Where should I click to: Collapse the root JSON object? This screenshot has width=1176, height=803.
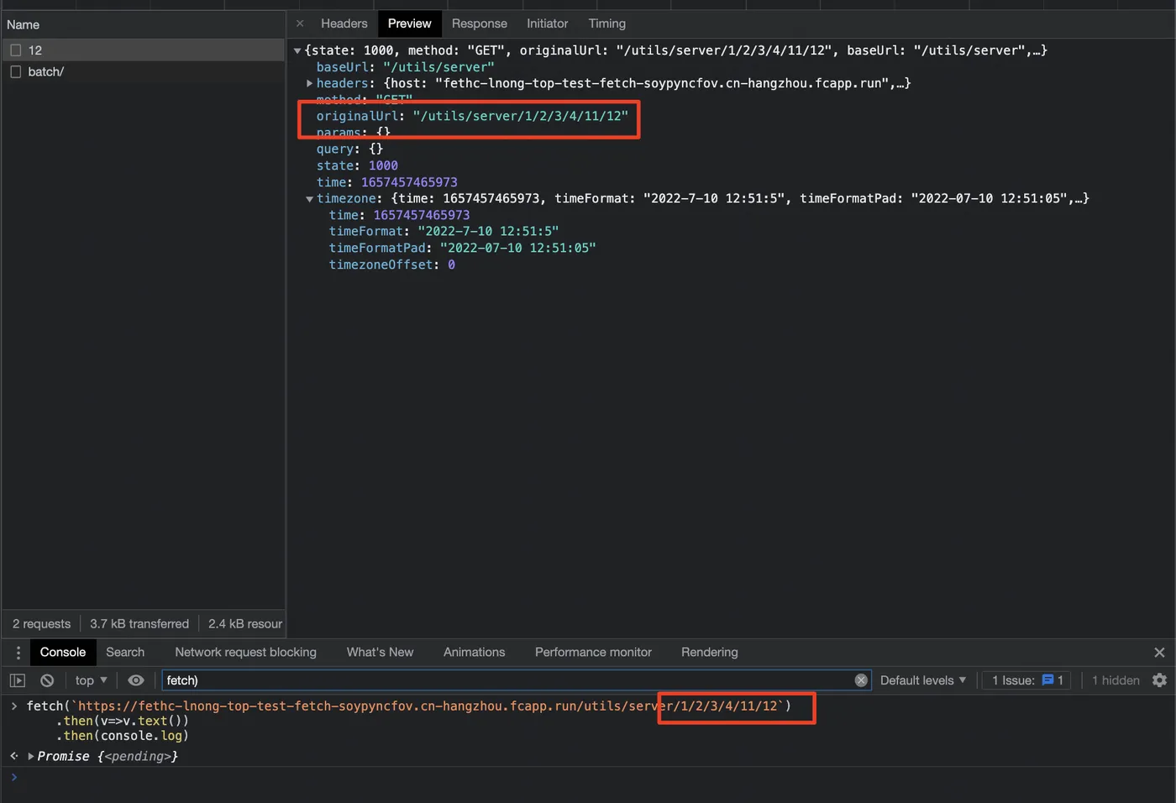pos(297,51)
